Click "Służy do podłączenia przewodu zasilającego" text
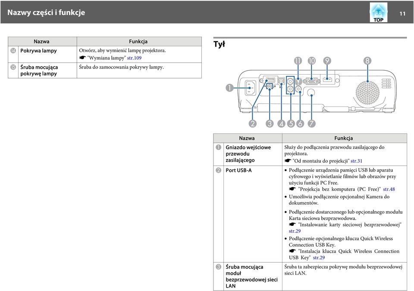Image resolution: width=414 pixels, height=291 pixels. point(334,150)
